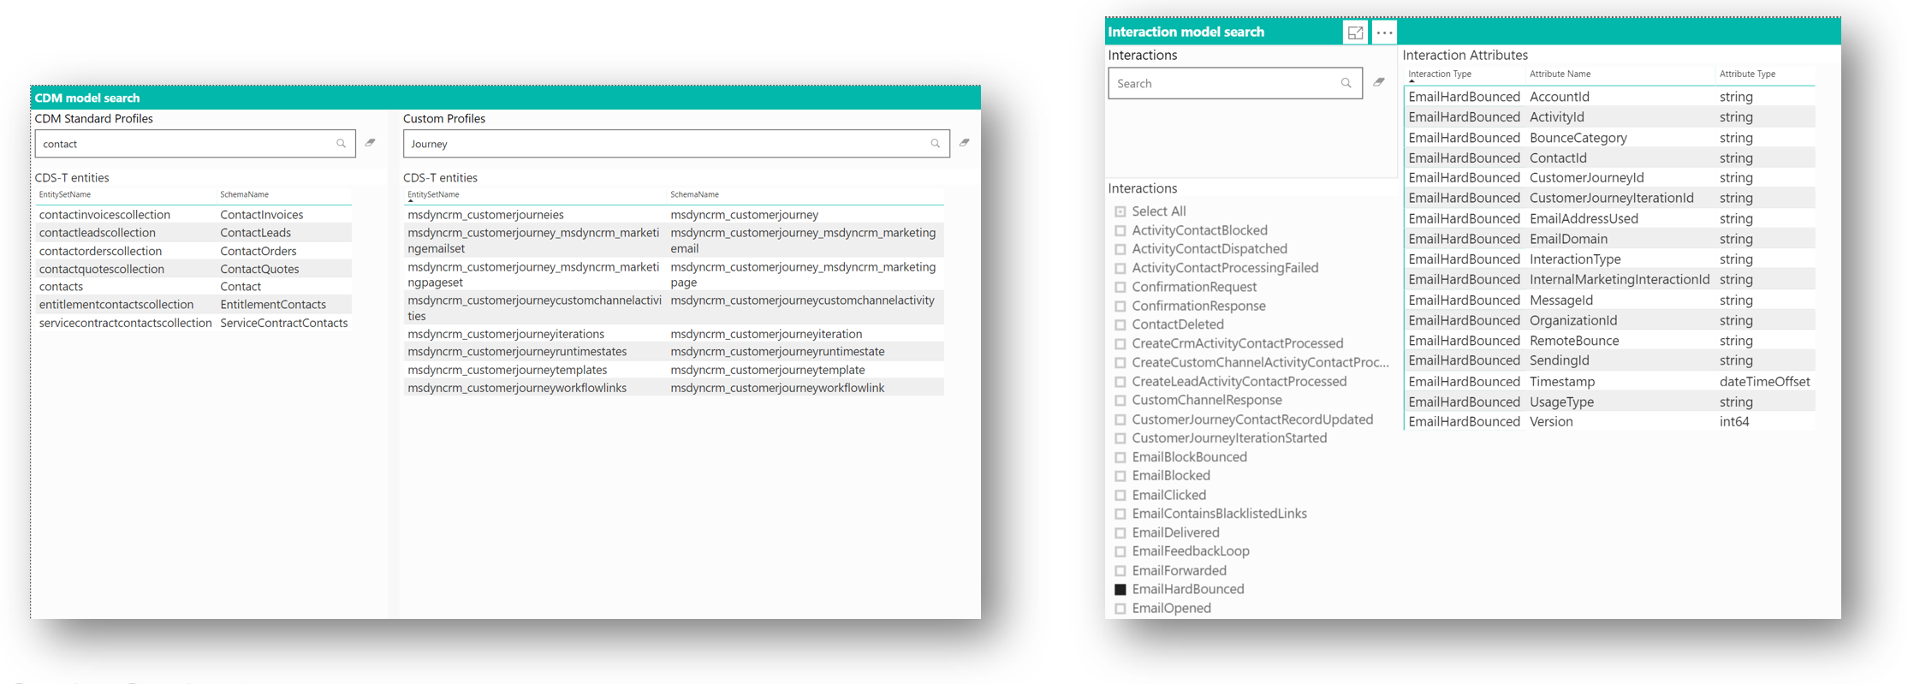This screenshot has width=1908, height=684.
Task: Select the UsageType attribute row
Action: pos(1609,402)
